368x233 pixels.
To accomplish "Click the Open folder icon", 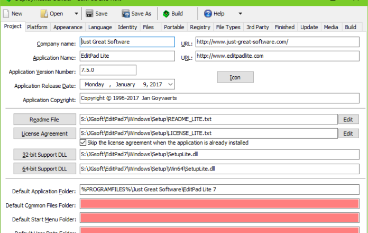I will coord(44,14).
